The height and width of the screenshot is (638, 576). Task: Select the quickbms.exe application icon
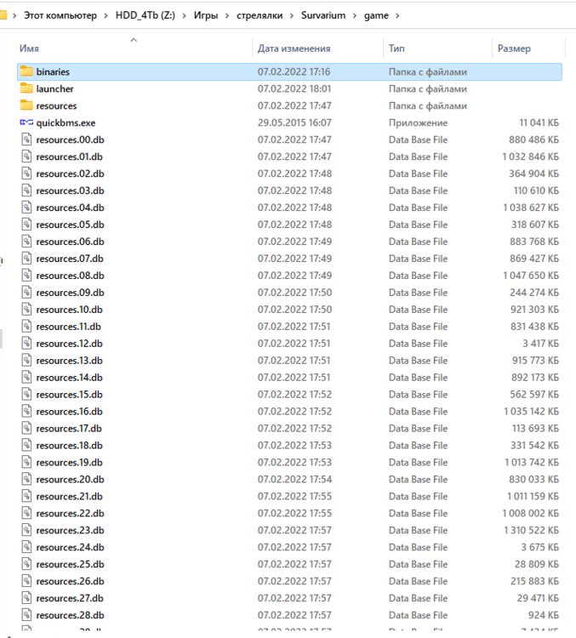26,122
